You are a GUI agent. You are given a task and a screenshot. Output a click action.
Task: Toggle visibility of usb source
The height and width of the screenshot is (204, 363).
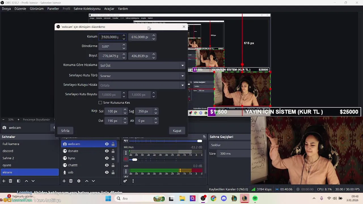107,172
